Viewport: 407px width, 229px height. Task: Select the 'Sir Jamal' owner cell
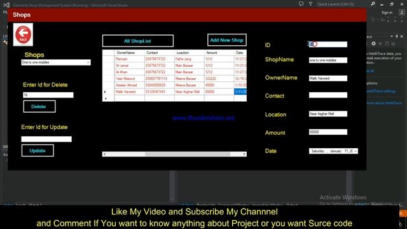(x=129, y=66)
